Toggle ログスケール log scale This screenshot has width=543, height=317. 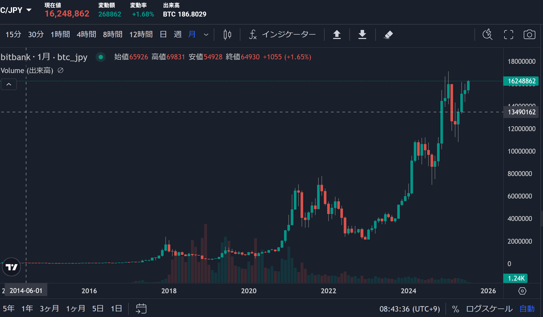489,309
